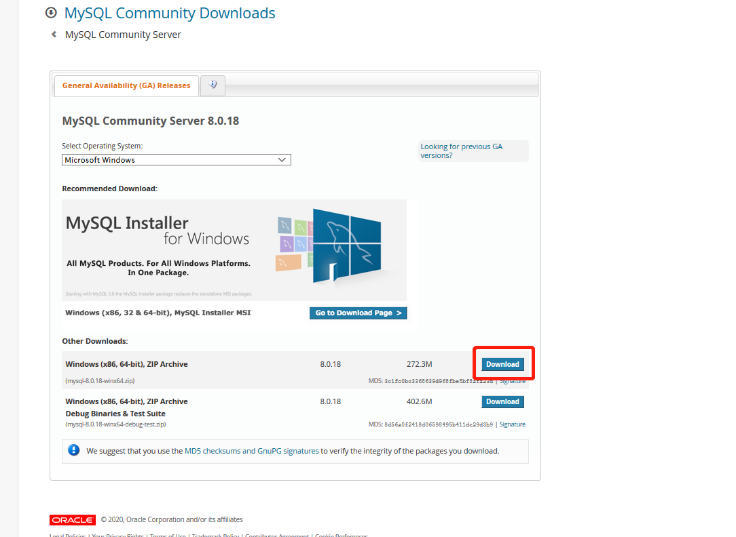Screen dimensions: 736x537
Task: Click the Other Downloads label
Action: tap(95, 341)
